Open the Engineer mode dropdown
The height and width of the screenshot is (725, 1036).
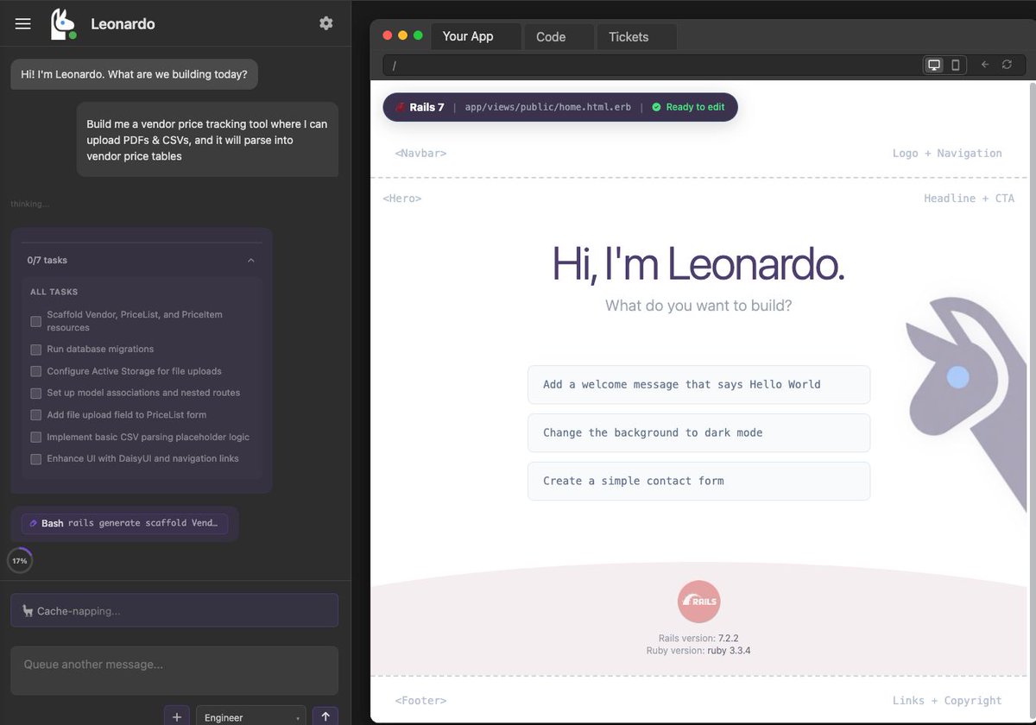pyautogui.click(x=250, y=716)
